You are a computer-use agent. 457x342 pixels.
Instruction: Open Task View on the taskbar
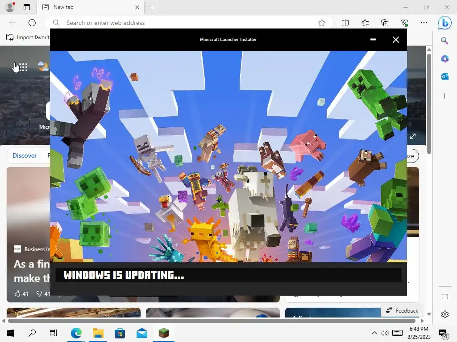[54, 333]
